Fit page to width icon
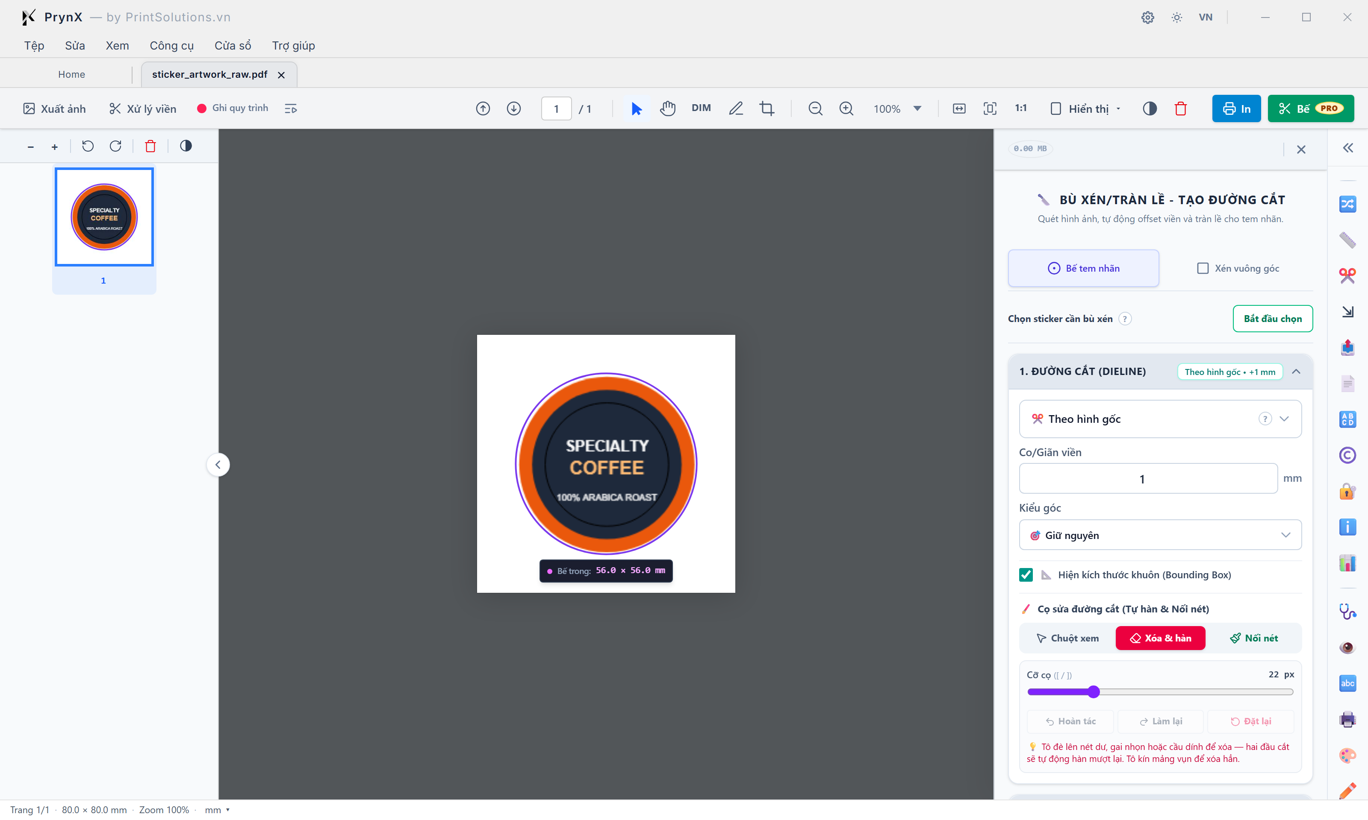This screenshot has height=820, width=1368. click(959, 108)
